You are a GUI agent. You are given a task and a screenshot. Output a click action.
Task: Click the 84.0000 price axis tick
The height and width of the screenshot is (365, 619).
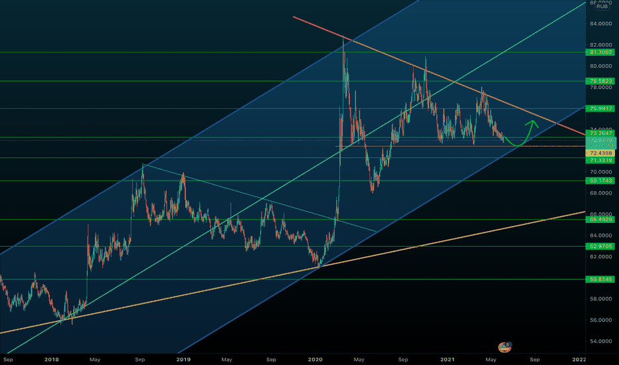[x=601, y=24]
